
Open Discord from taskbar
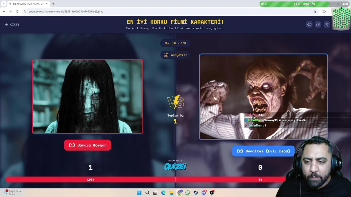coord(204,193)
